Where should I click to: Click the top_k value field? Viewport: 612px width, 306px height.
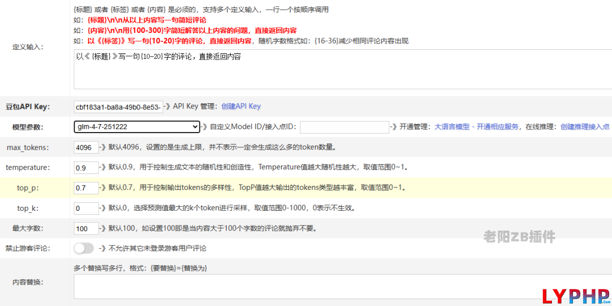(86, 208)
